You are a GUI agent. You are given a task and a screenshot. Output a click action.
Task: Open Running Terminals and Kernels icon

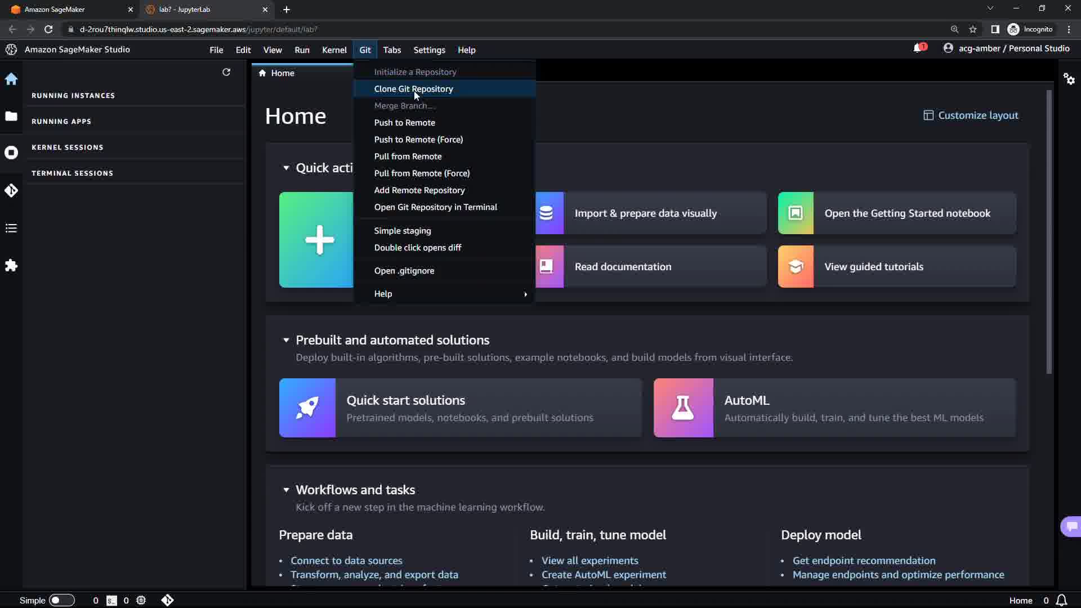tap(11, 153)
